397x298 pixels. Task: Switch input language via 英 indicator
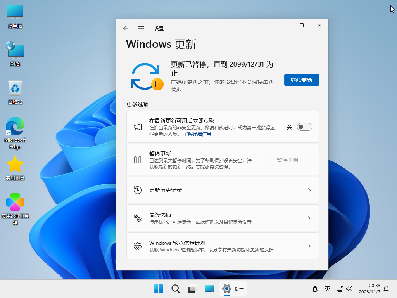pos(327,289)
